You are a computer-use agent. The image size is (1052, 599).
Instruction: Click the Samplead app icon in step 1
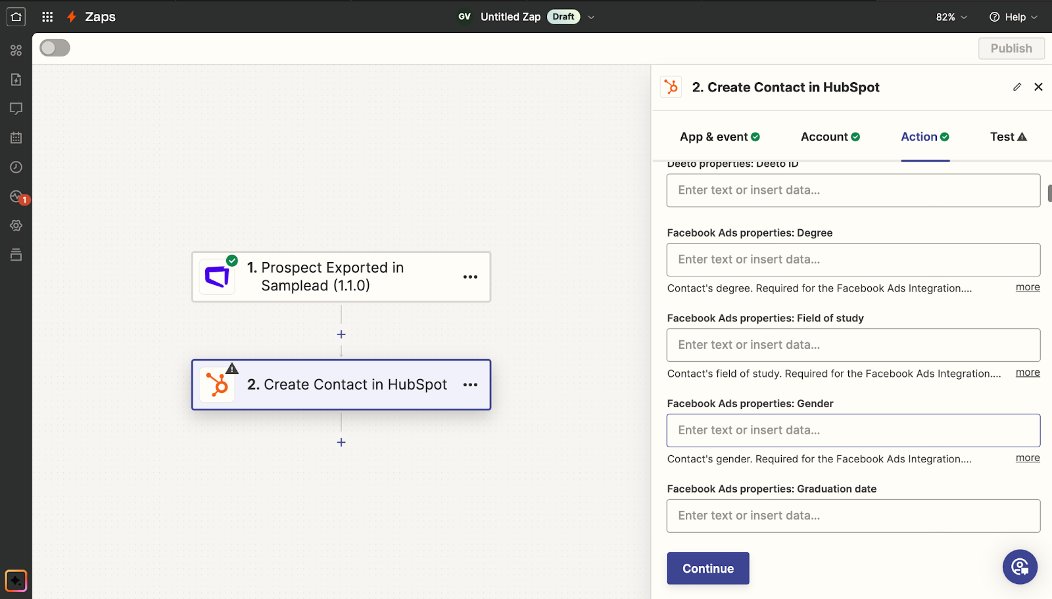(x=217, y=277)
